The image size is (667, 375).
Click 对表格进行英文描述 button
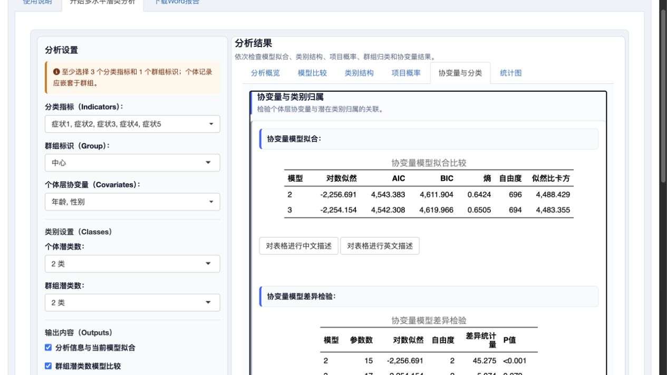point(380,246)
